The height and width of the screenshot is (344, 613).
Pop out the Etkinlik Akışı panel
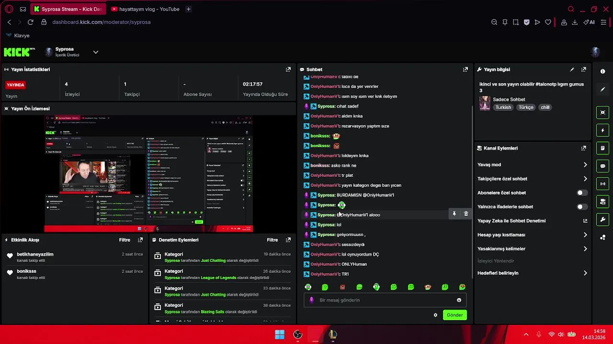point(140,240)
